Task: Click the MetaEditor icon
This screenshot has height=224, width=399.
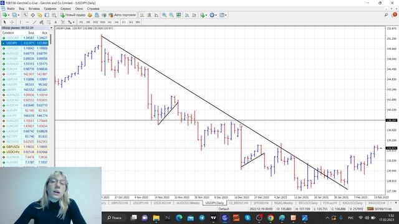Action: pos(90,15)
